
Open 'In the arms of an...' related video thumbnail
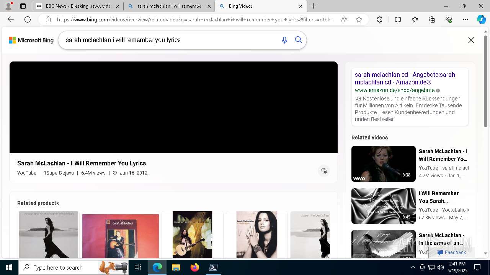point(383,244)
